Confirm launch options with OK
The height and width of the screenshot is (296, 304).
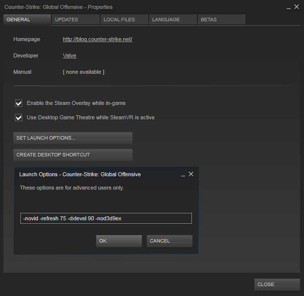(x=119, y=241)
